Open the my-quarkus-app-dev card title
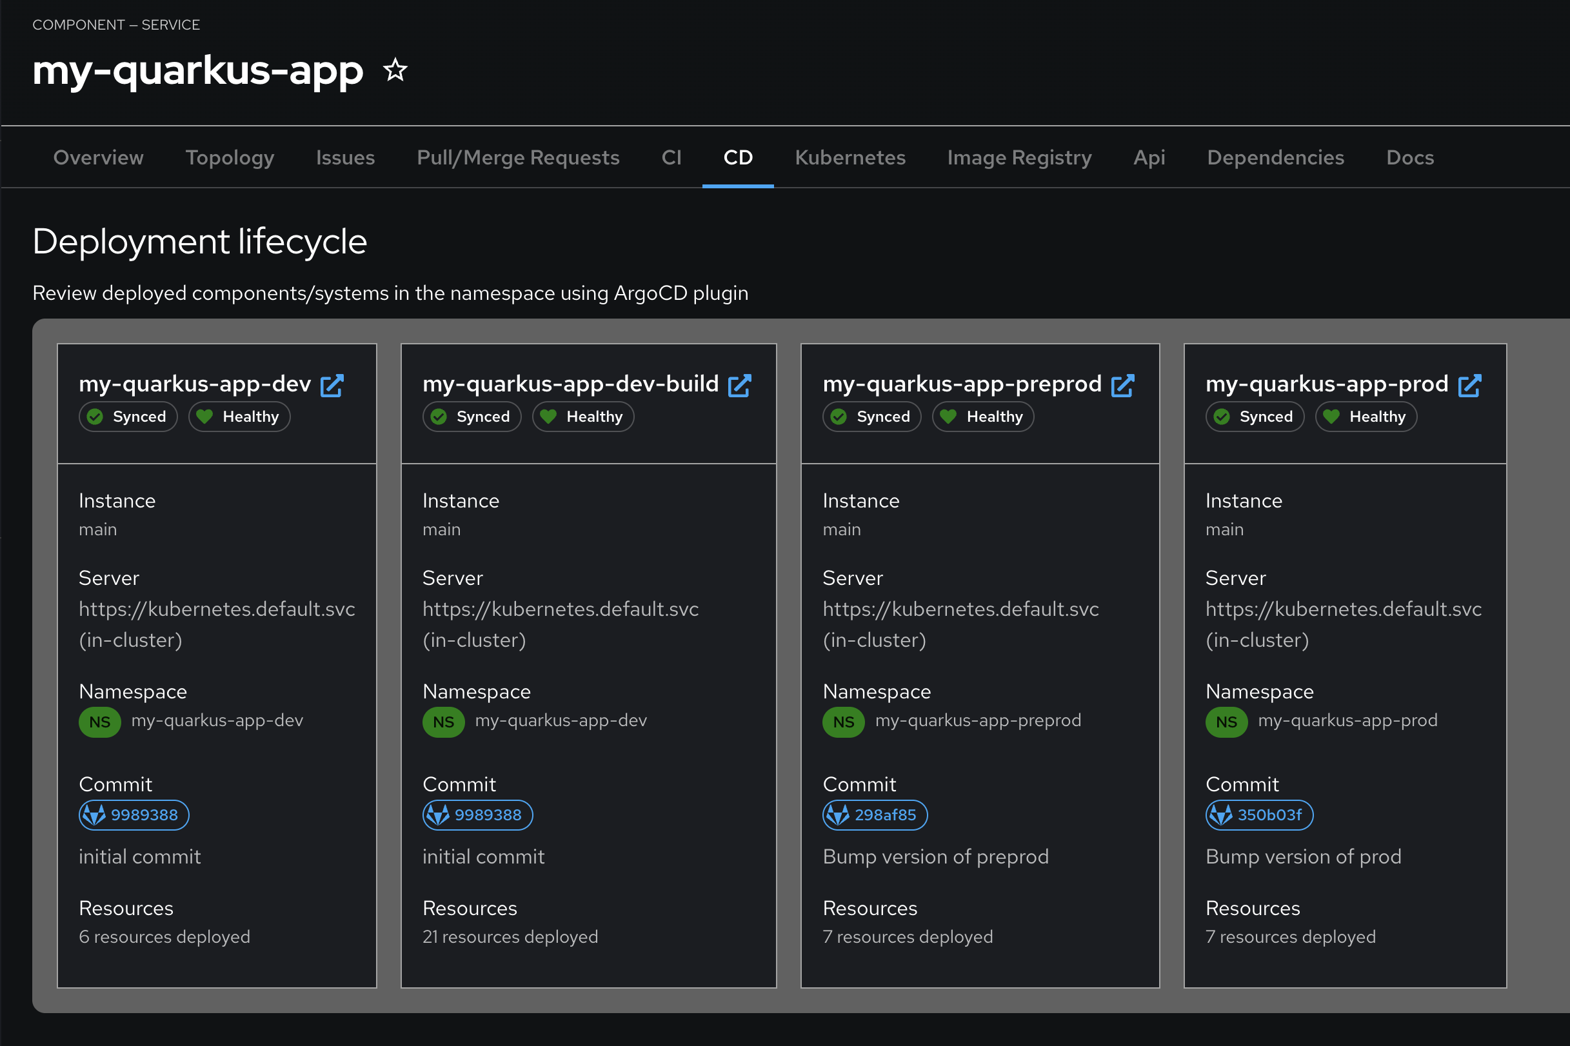1570x1046 pixels. point(195,384)
